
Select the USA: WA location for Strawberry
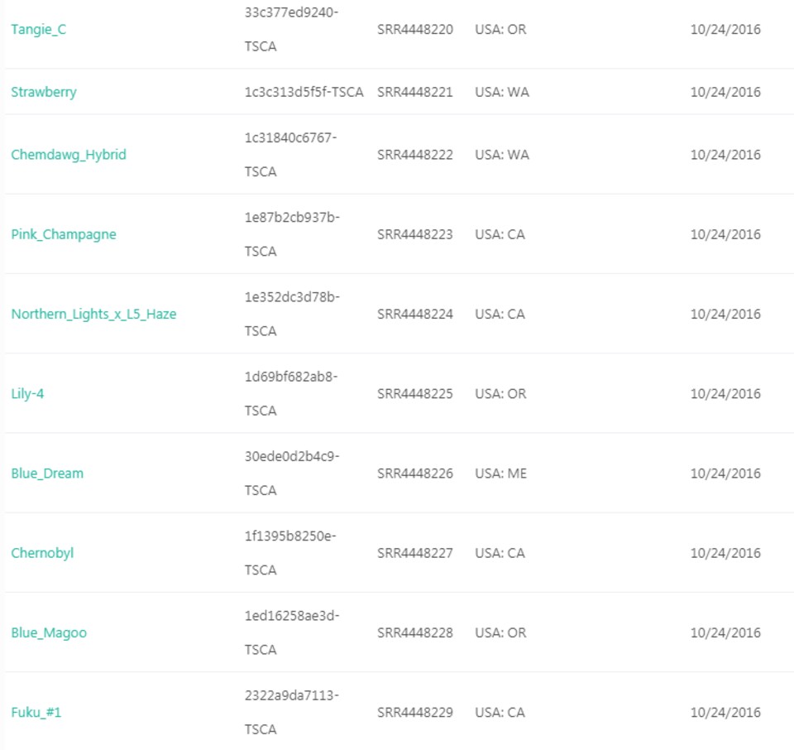(494, 93)
